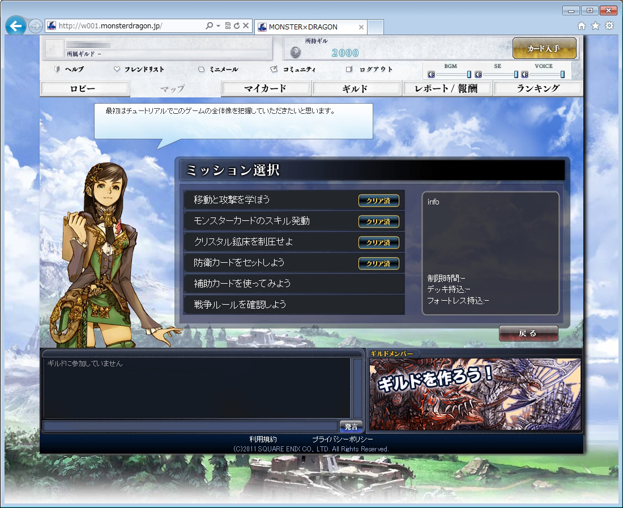Click クリア済 badge on 防衛カードをセットしよう

[x=379, y=263]
